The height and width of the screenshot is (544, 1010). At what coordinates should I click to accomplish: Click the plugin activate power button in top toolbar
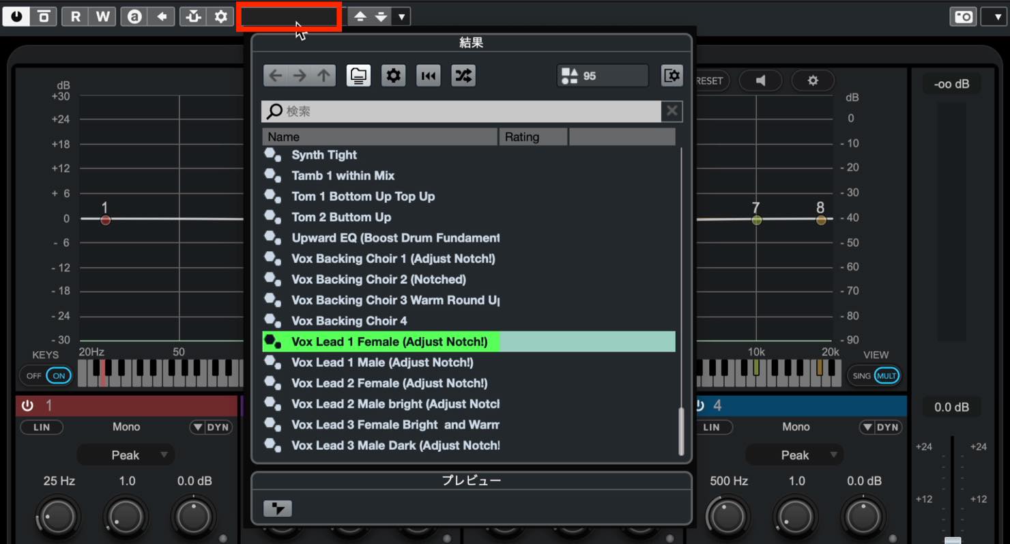(16, 16)
